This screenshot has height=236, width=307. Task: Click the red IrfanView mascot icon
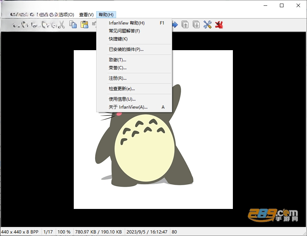219,25
